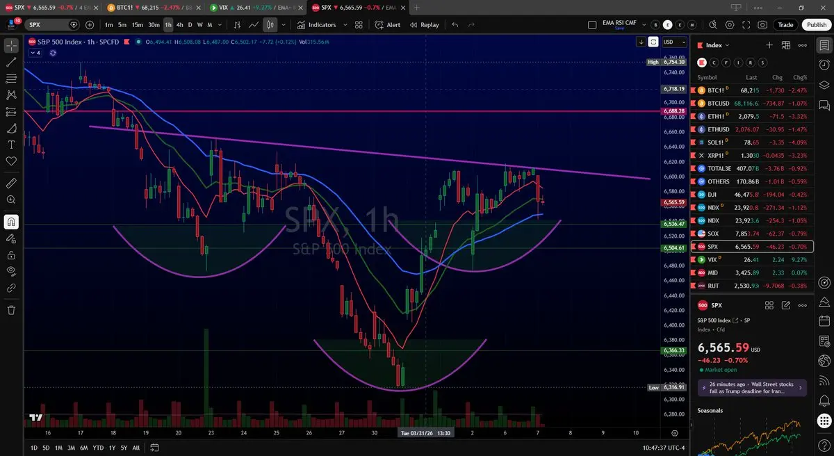
Task: Remove drawings with the trash icon
Action: pos(11,310)
